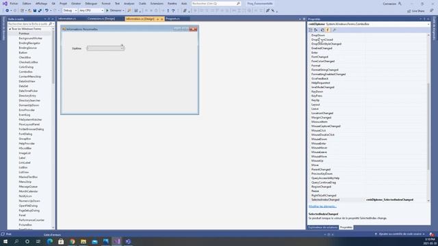Switch to the Connexion.cs [Design] tab
Viewport: 438px width, 246px height.
pyautogui.click(x=101, y=18)
